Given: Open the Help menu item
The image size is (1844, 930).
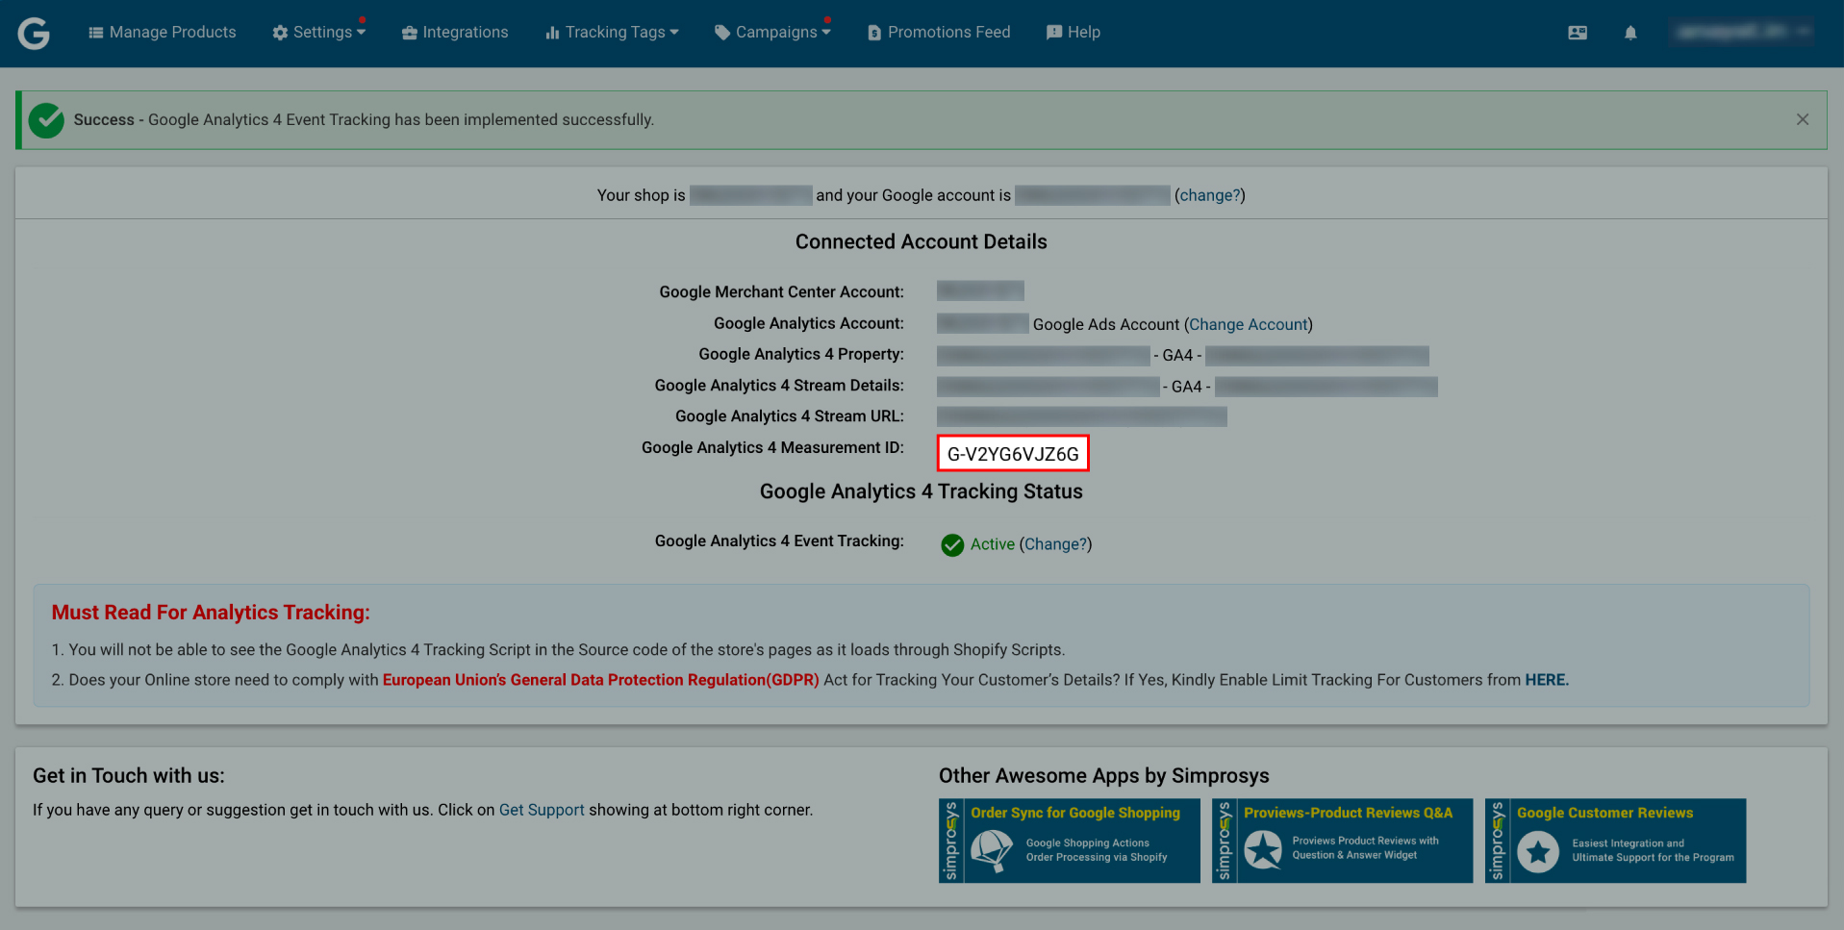Looking at the screenshot, I should point(1074,32).
